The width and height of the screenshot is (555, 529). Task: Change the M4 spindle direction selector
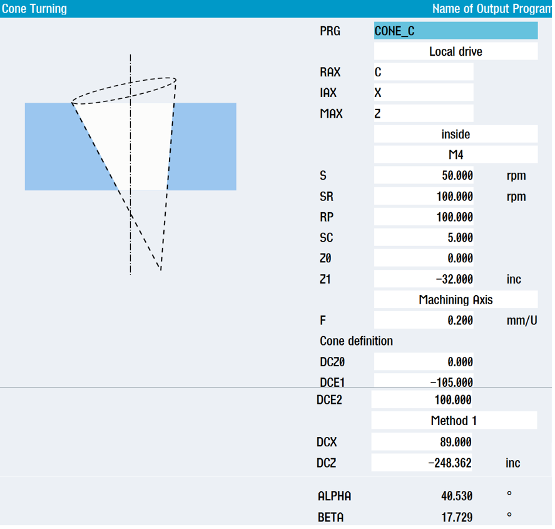(x=456, y=155)
